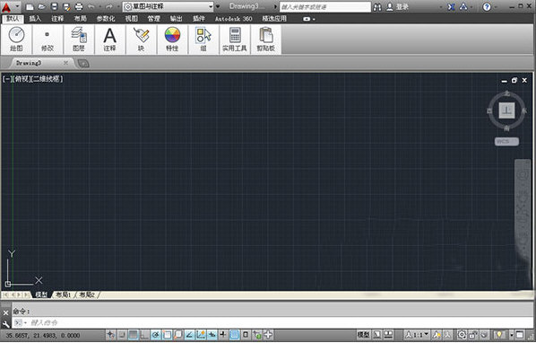Viewport: 536px width, 343px height.
Task: Switch to the 管理 ribbon tab
Action: (x=154, y=19)
